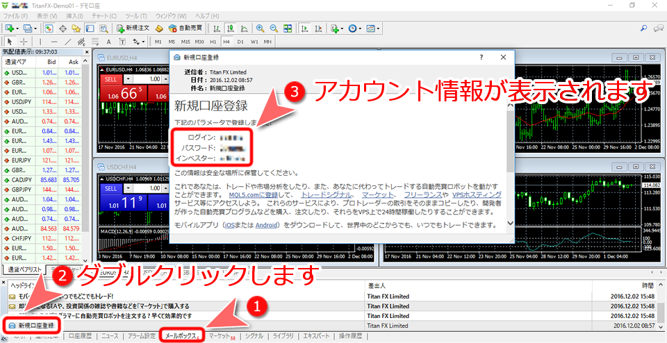Select text label T tool
The width and height of the screenshot is (667, 343).
[122, 42]
